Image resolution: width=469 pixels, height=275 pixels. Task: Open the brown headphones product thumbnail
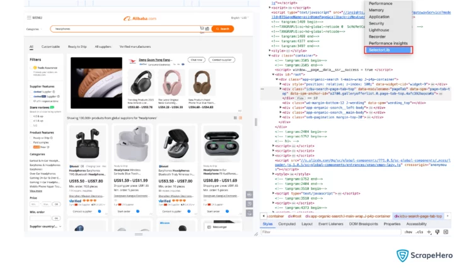click(x=202, y=82)
